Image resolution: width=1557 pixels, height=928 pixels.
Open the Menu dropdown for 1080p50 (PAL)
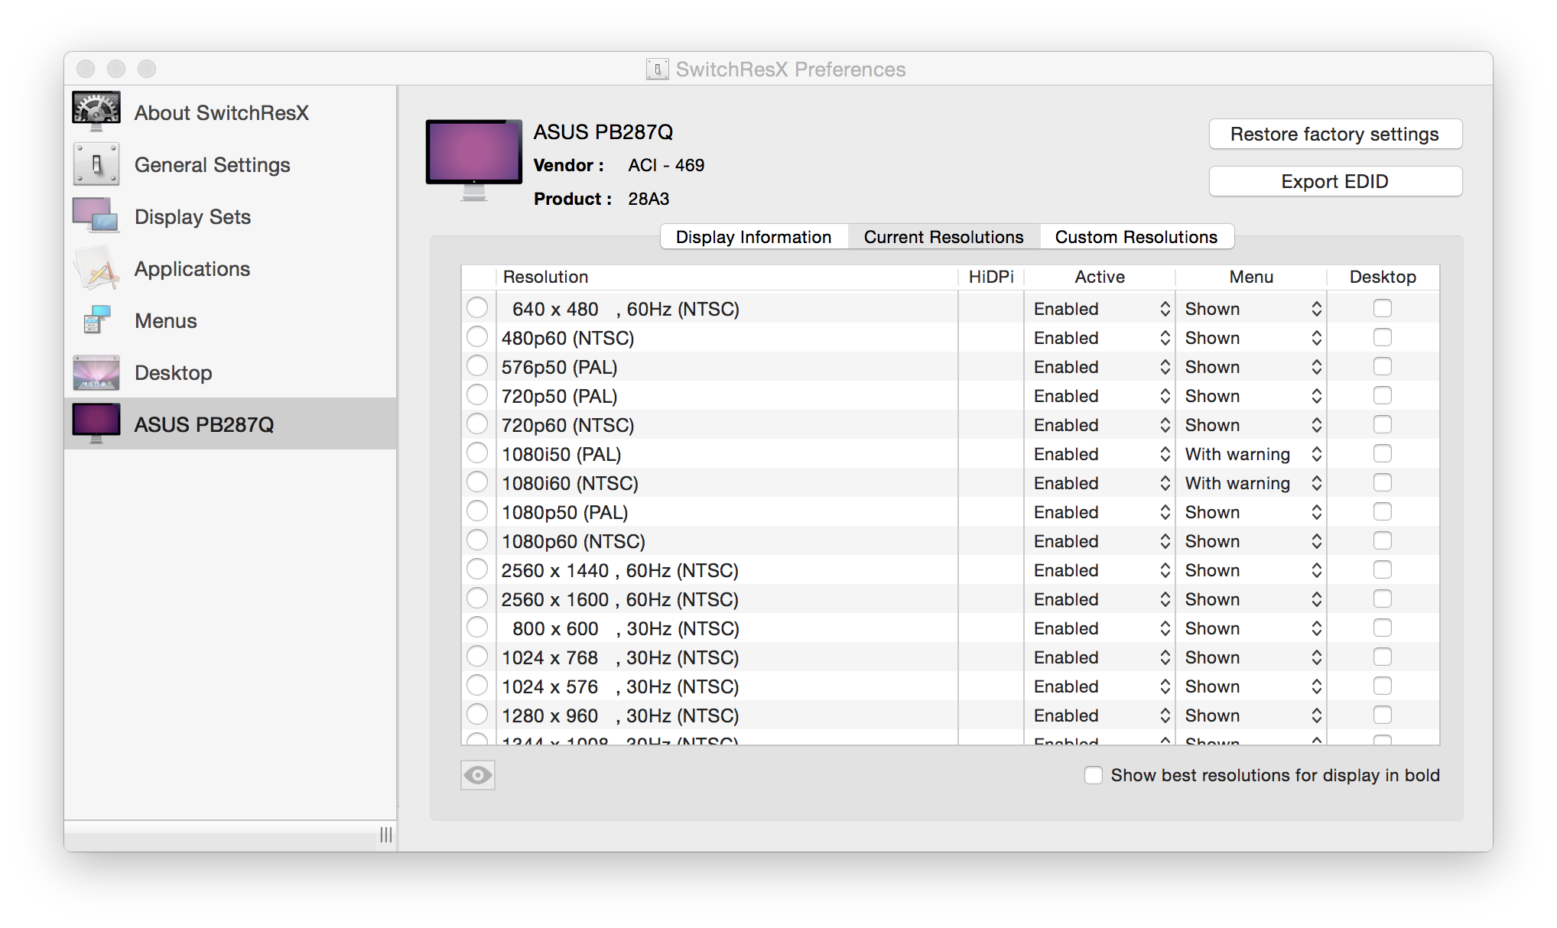(1253, 512)
